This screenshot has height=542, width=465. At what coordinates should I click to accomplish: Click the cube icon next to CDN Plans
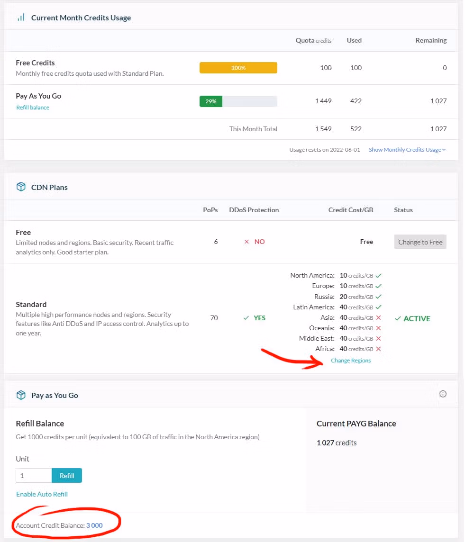pos(21,187)
